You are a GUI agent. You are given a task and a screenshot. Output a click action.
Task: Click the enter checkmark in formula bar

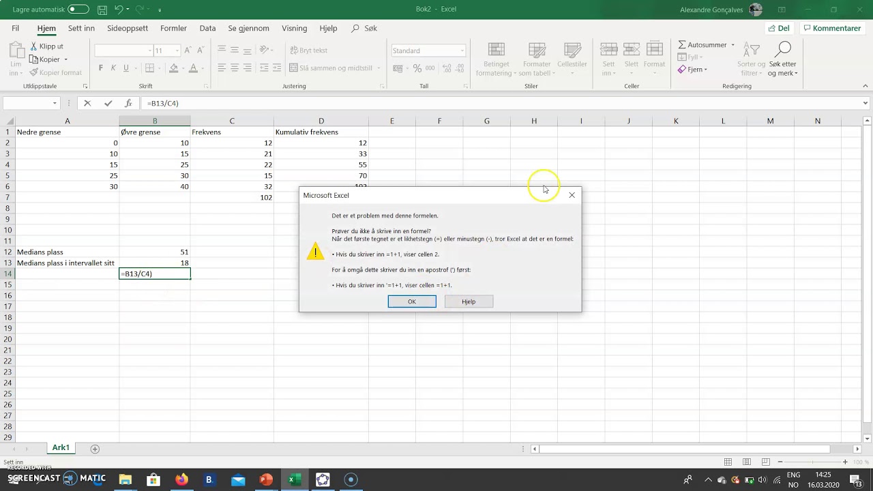point(108,104)
